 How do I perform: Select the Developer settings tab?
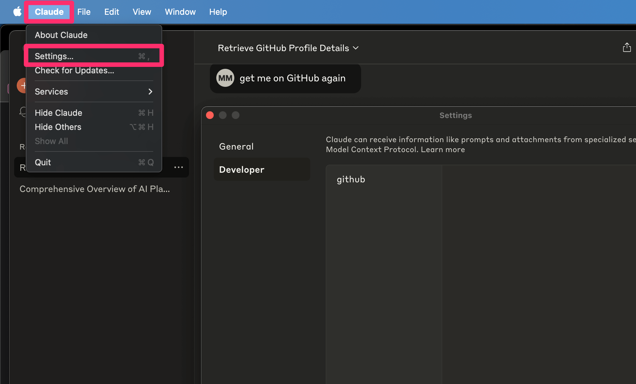click(x=241, y=170)
